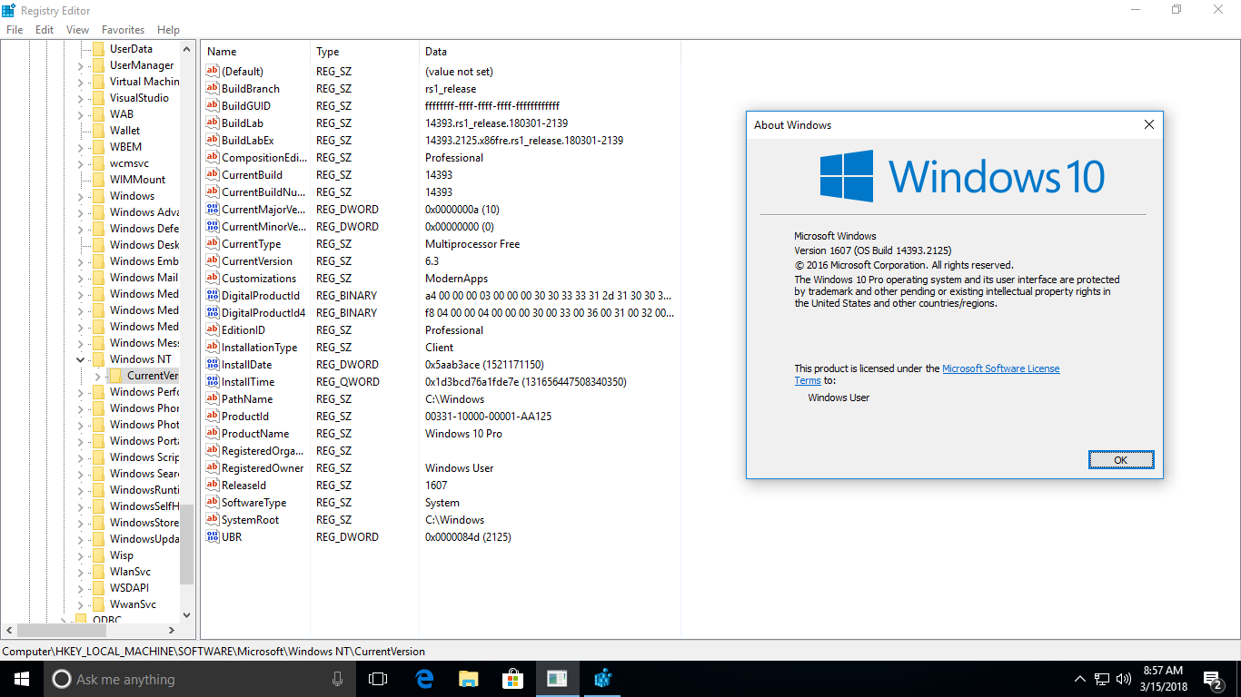1241x697 pixels.
Task: Open the Store from the taskbar
Action: (512, 679)
